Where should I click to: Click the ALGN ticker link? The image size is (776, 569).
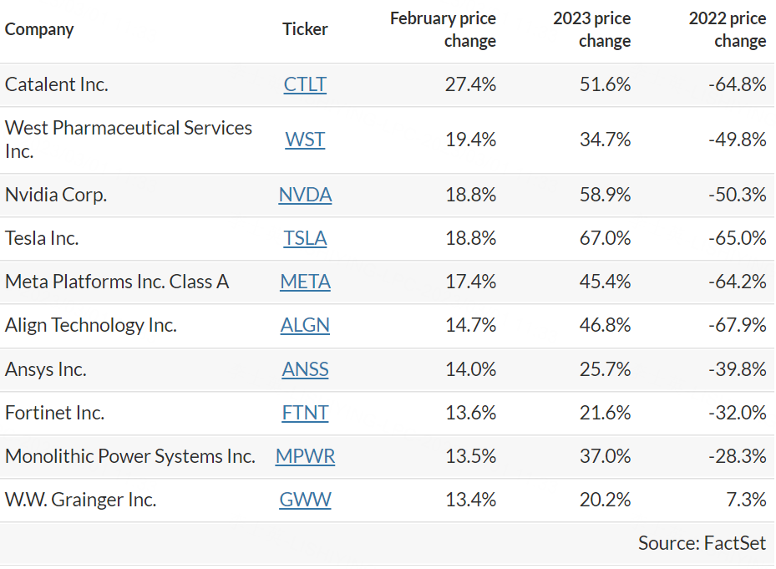pyautogui.click(x=305, y=325)
